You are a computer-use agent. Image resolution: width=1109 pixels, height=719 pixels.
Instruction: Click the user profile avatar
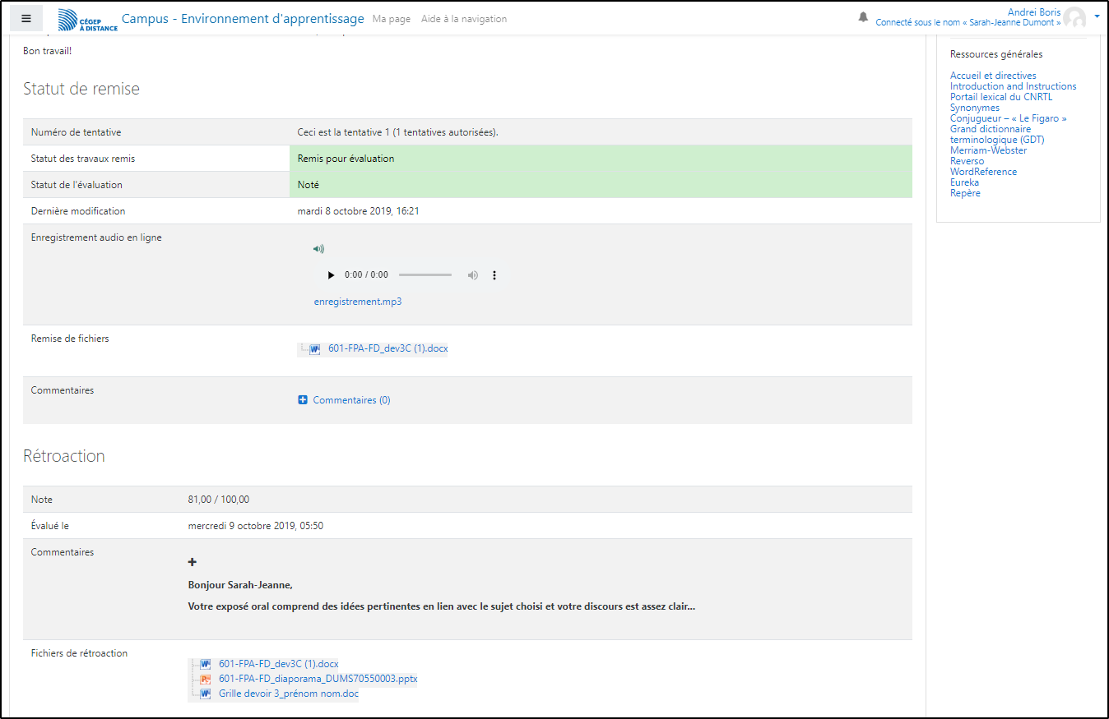point(1074,18)
